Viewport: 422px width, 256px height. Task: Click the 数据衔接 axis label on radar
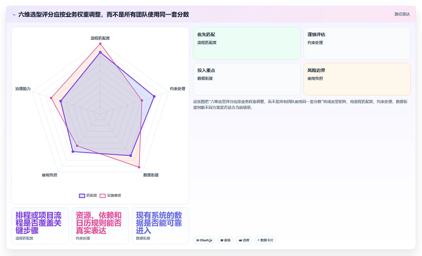[151, 175]
